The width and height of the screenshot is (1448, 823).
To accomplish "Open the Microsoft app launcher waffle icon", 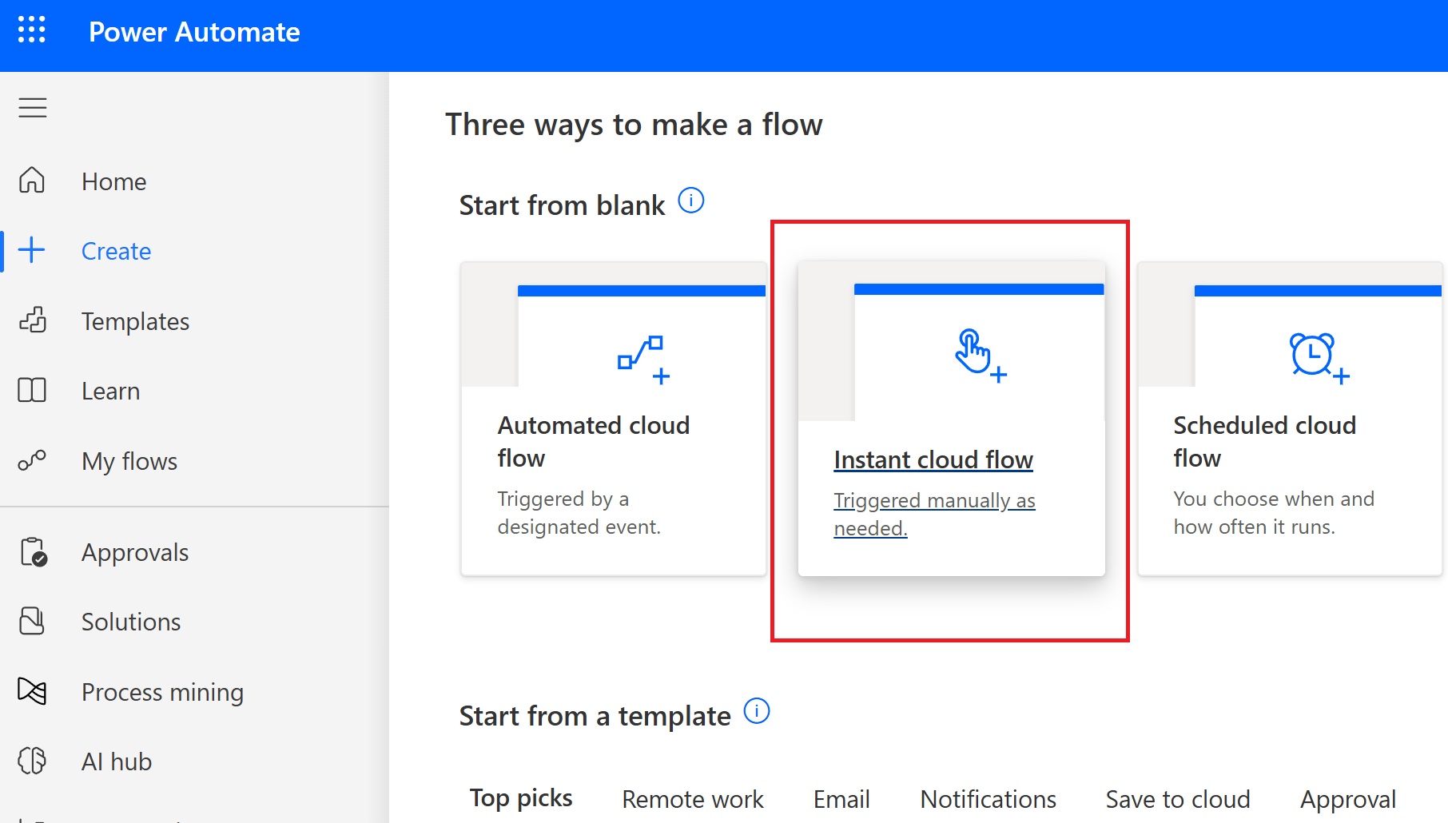I will click(32, 32).
